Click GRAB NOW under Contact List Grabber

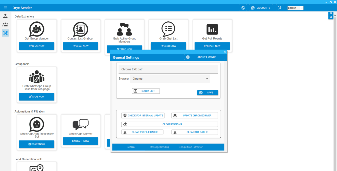(81, 46)
